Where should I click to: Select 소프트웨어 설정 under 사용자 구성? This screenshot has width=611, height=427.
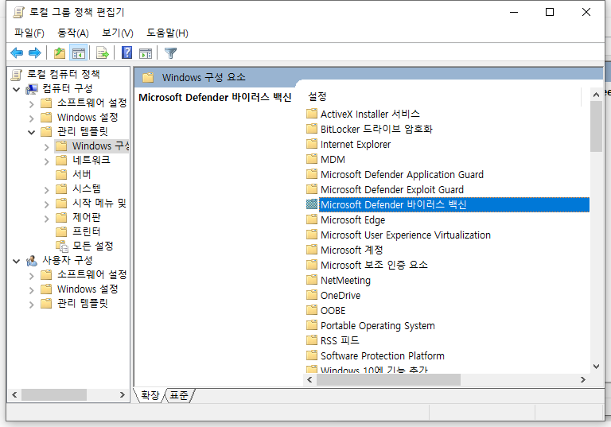pos(92,274)
